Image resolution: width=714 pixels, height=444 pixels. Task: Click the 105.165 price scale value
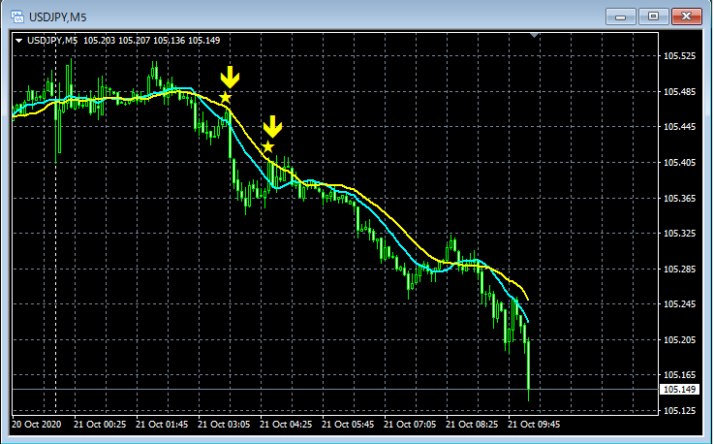679,375
